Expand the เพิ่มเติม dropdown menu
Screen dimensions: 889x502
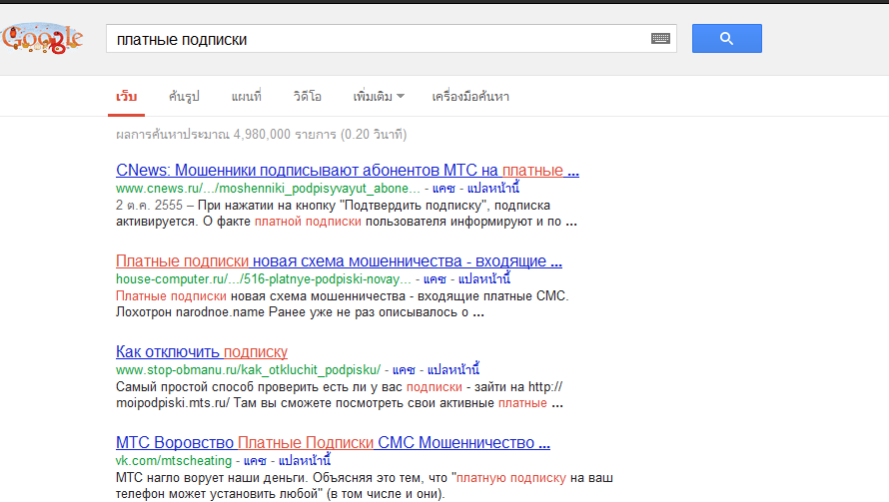(x=379, y=97)
